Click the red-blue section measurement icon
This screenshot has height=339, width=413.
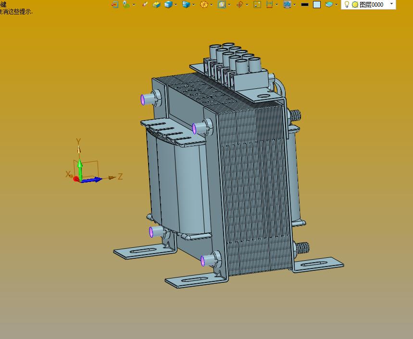269,4
